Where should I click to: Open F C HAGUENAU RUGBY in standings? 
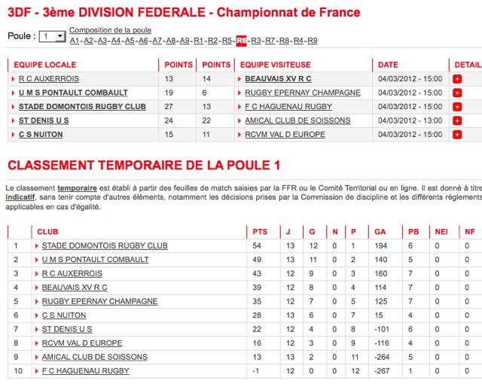85,370
